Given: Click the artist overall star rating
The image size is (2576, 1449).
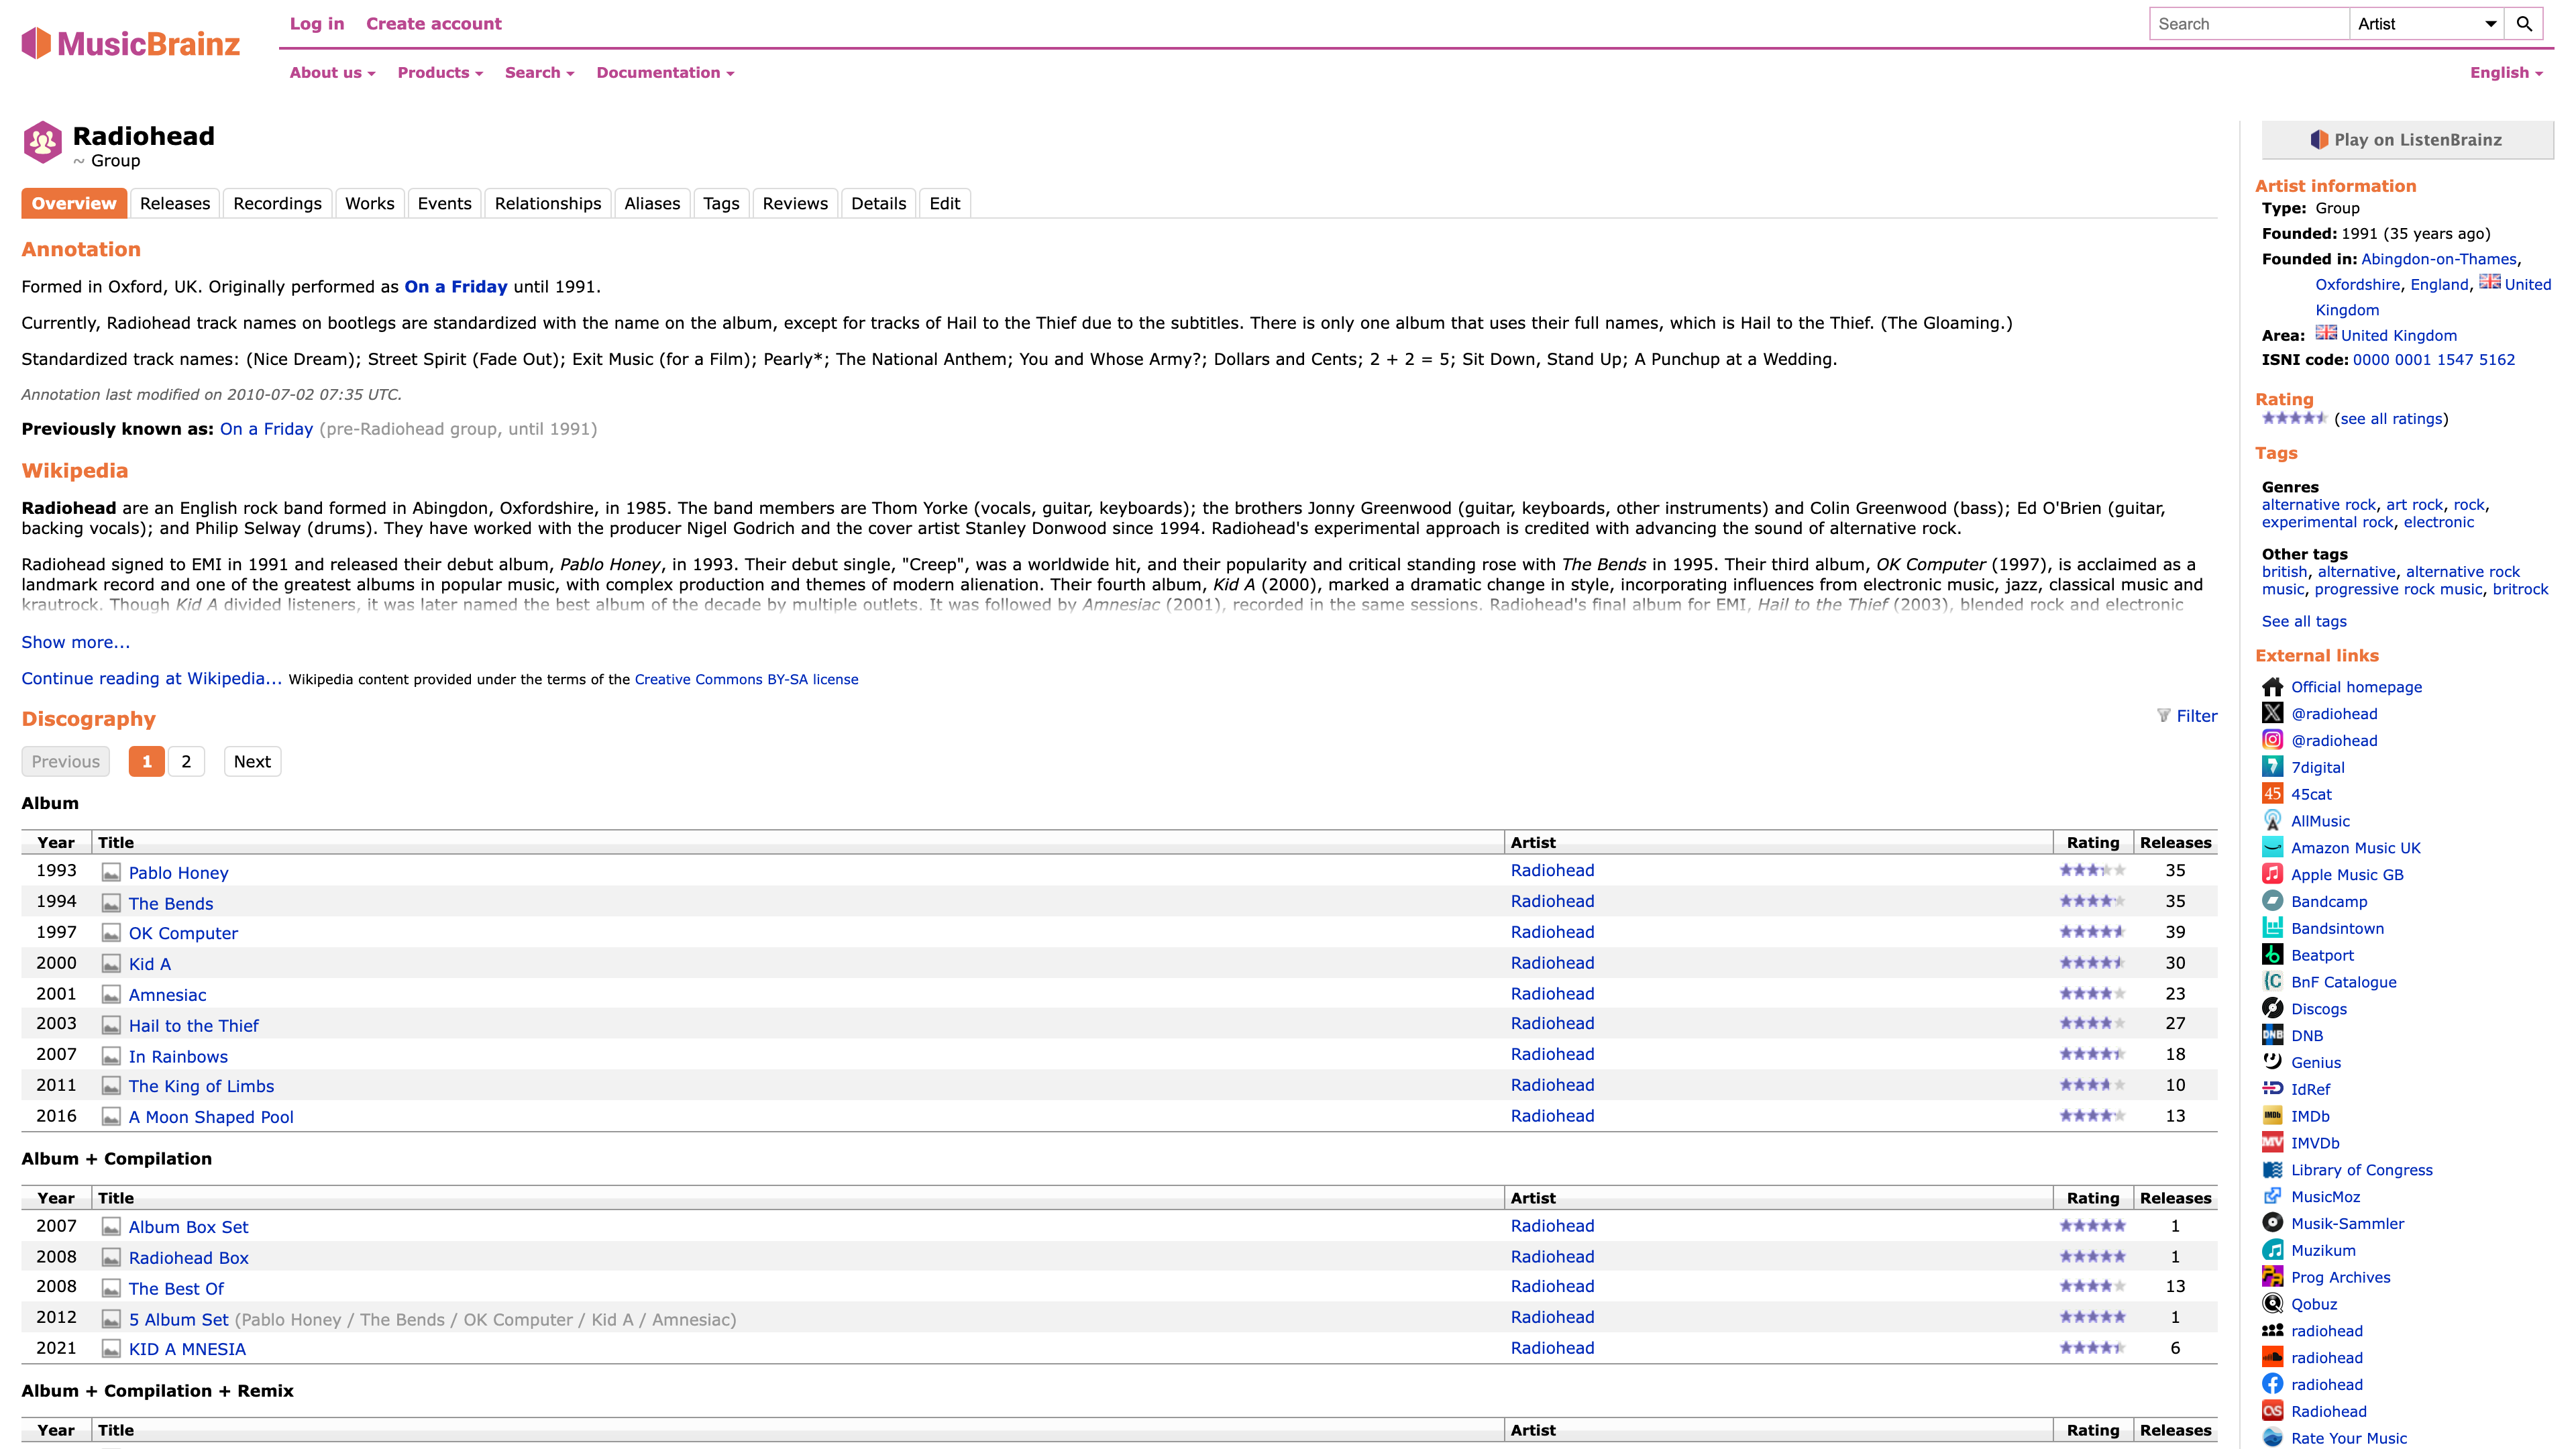Looking at the screenshot, I should [2295, 418].
